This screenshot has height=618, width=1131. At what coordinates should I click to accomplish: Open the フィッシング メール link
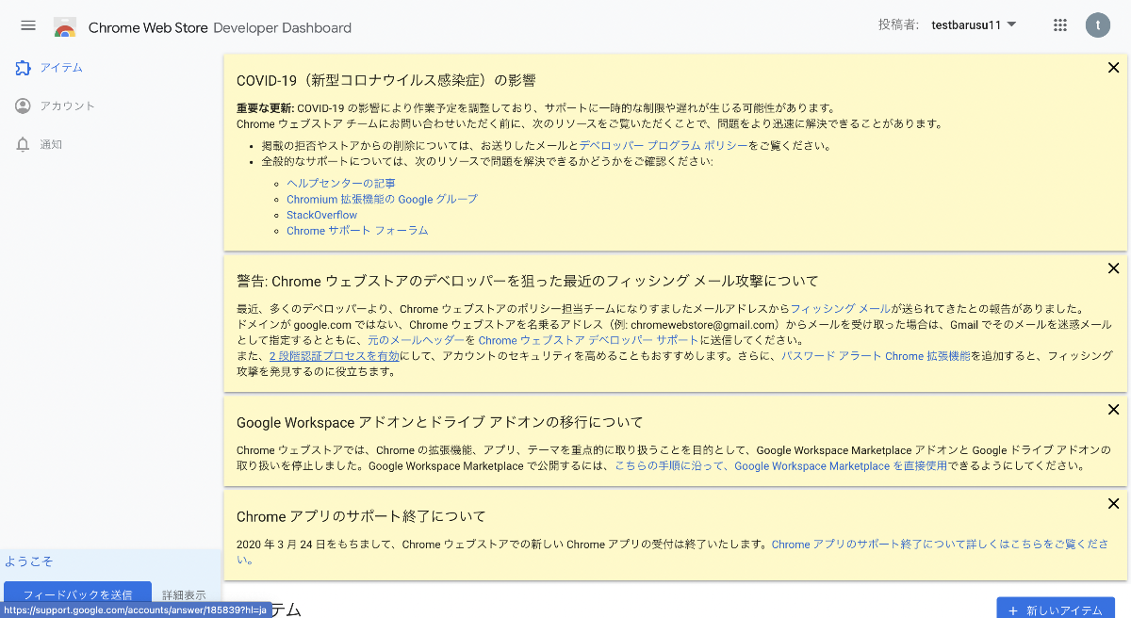click(841, 309)
